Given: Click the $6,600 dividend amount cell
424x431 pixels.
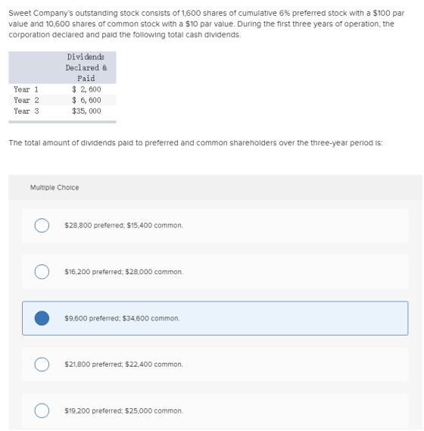Looking at the screenshot, I should [86, 100].
